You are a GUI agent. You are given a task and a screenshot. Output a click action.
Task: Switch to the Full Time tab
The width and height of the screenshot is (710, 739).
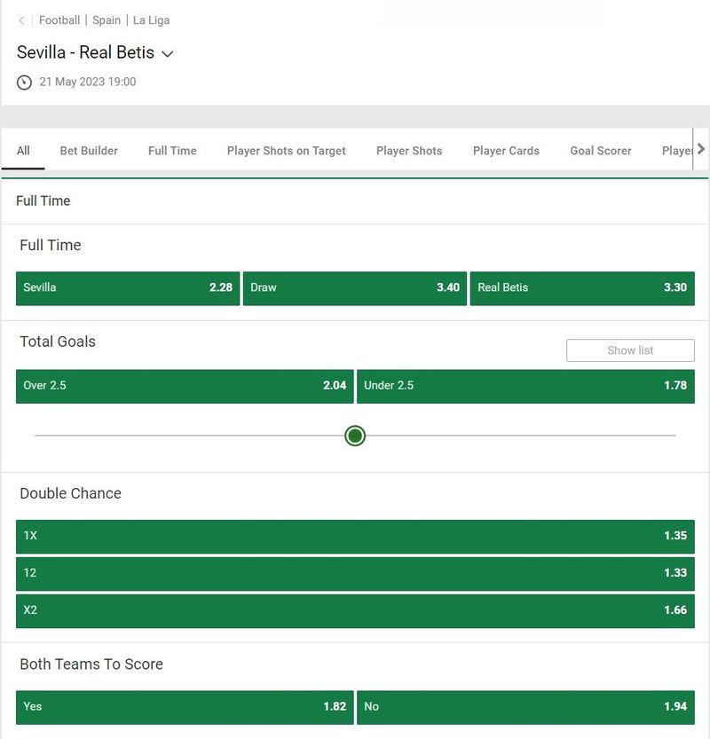[172, 150]
